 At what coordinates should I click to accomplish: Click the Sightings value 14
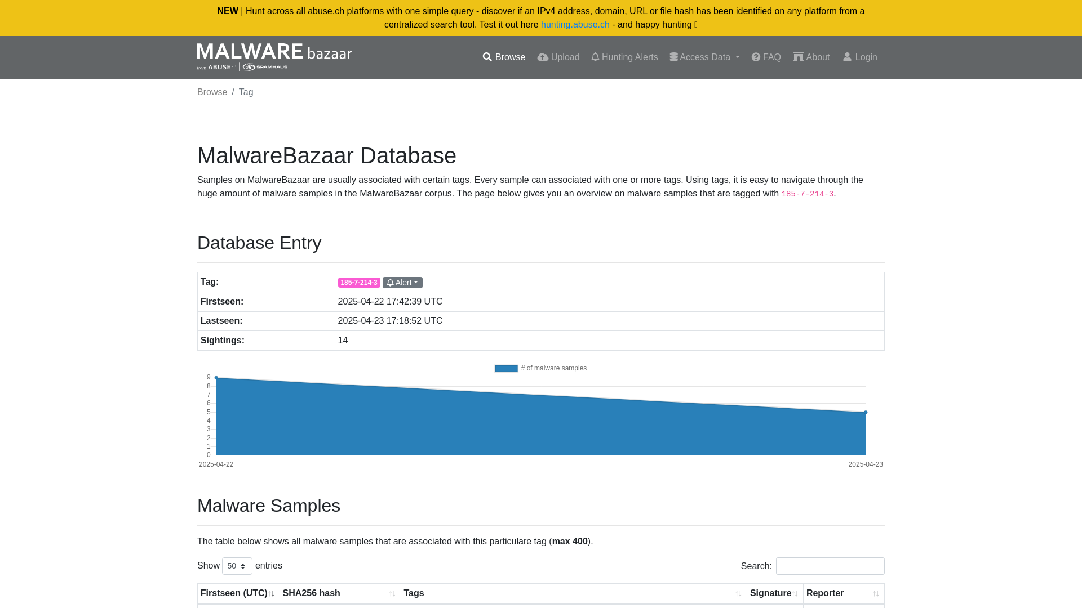click(x=343, y=341)
